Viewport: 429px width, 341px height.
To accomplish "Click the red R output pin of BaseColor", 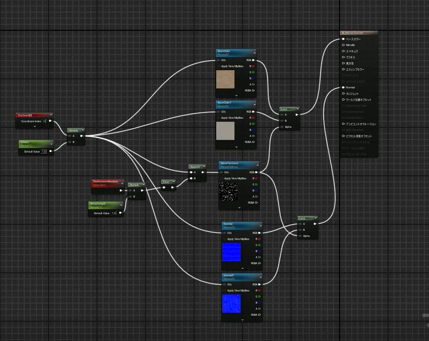I will pos(253,66).
